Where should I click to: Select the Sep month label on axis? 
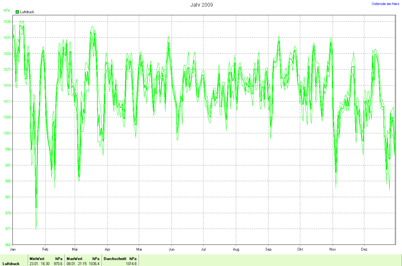pos(269,249)
